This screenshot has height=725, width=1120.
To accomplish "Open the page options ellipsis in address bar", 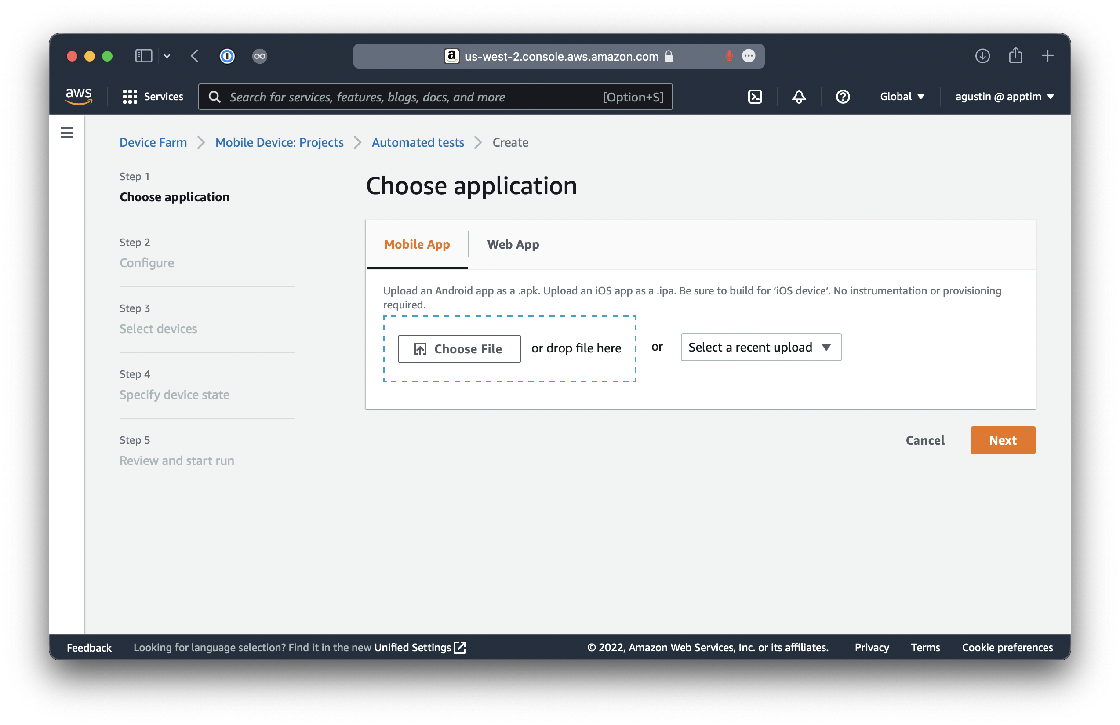I will click(x=748, y=56).
